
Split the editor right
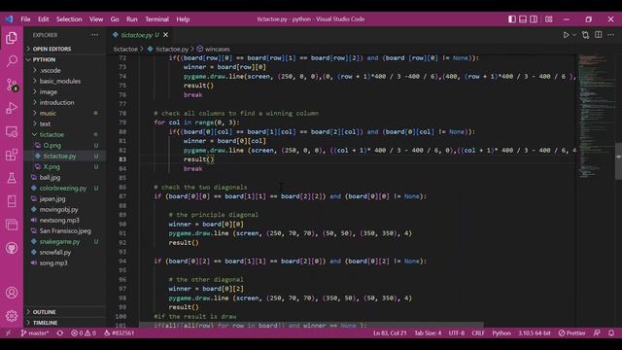[599, 35]
